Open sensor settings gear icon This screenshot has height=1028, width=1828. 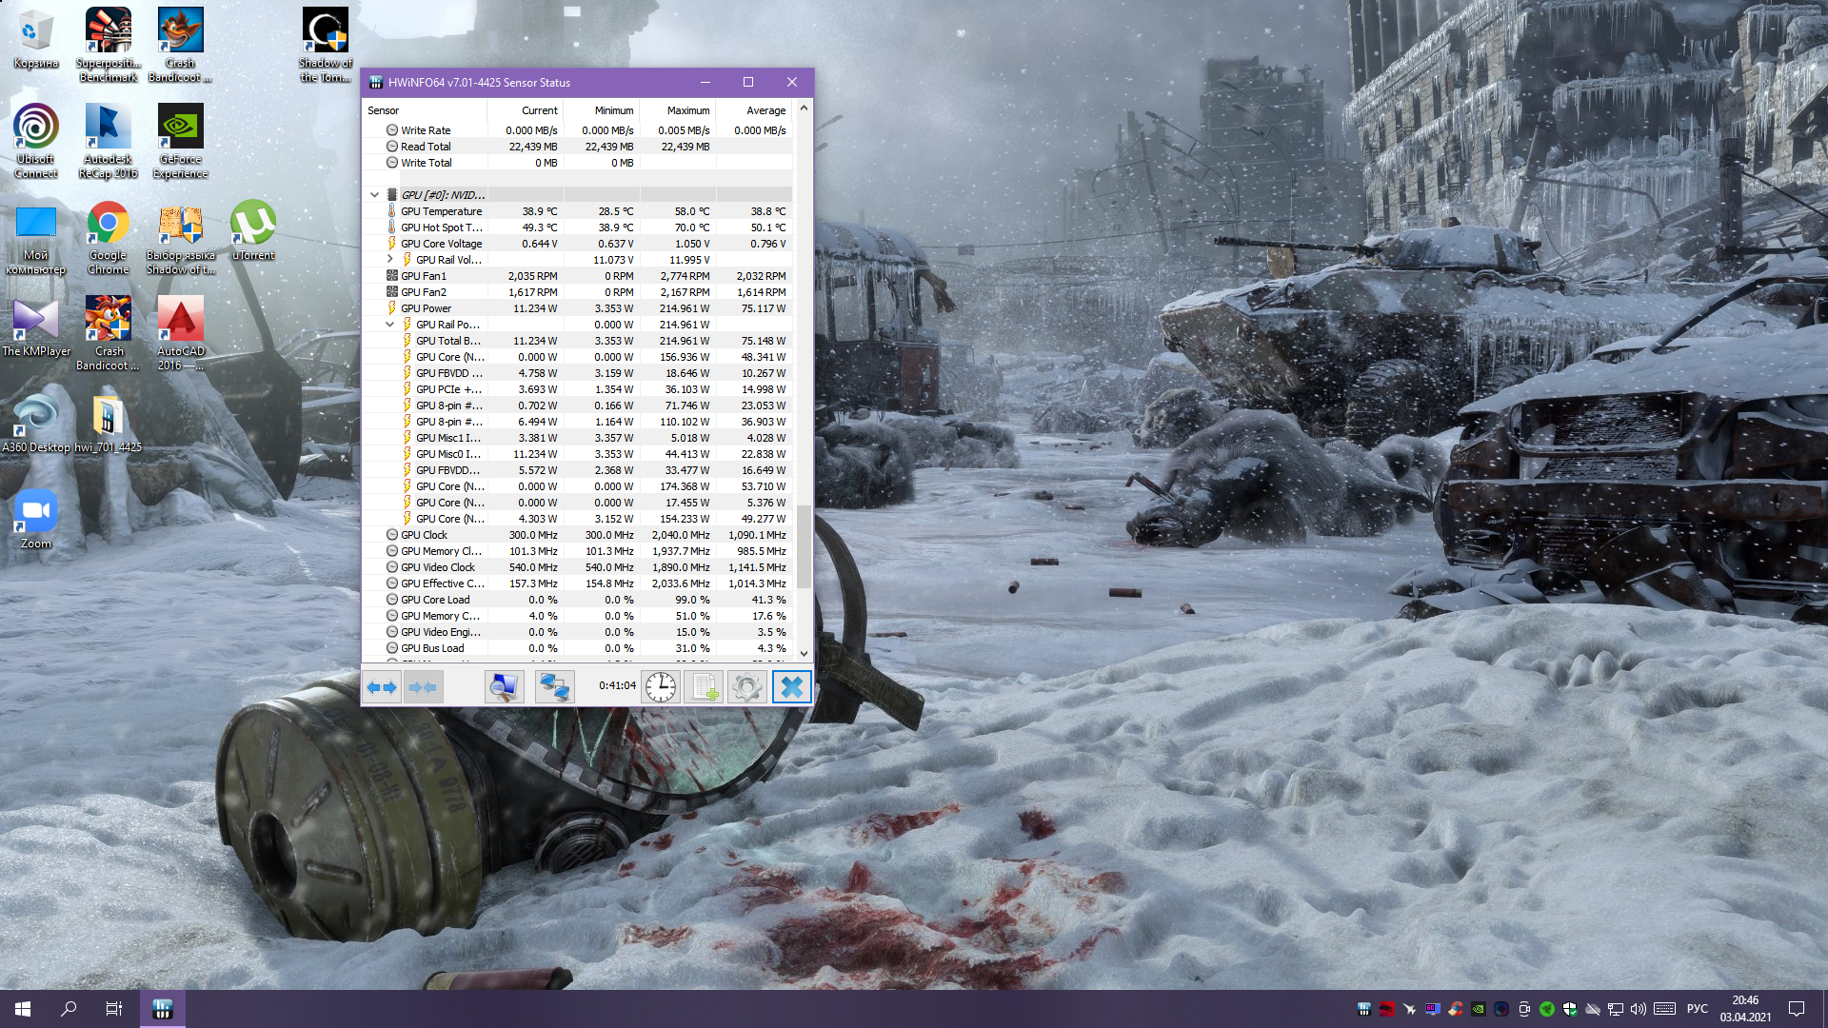pyautogui.click(x=747, y=686)
